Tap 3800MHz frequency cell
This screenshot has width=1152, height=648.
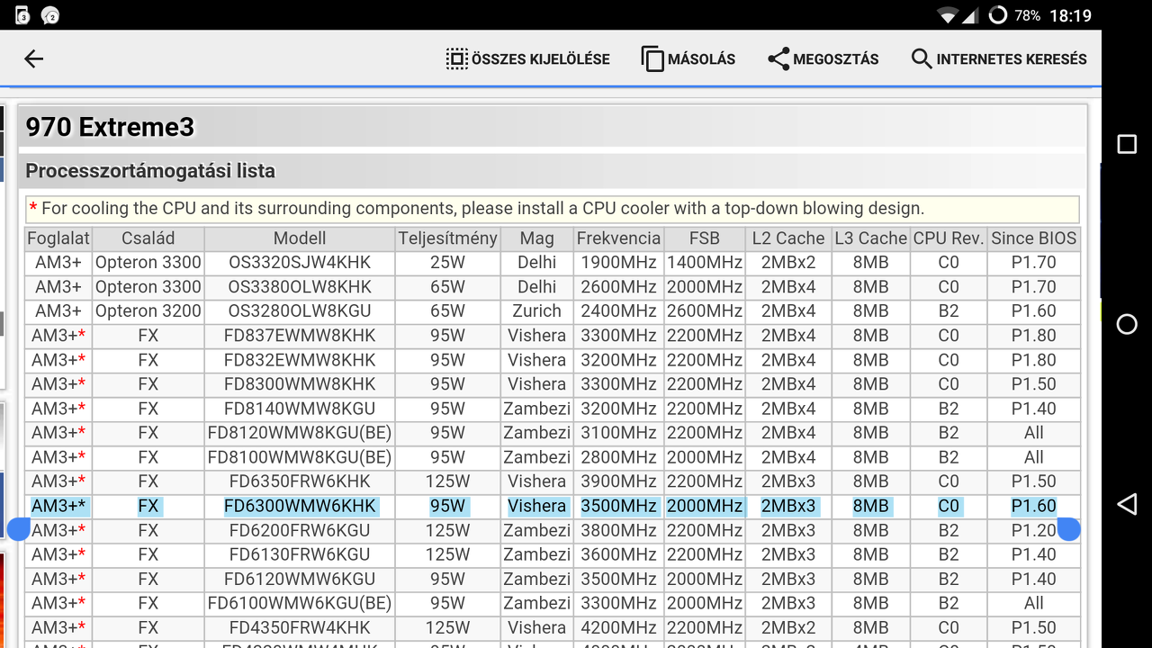[x=619, y=530]
